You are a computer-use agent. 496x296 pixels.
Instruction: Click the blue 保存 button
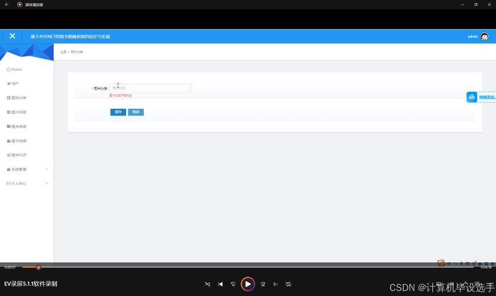tap(118, 112)
